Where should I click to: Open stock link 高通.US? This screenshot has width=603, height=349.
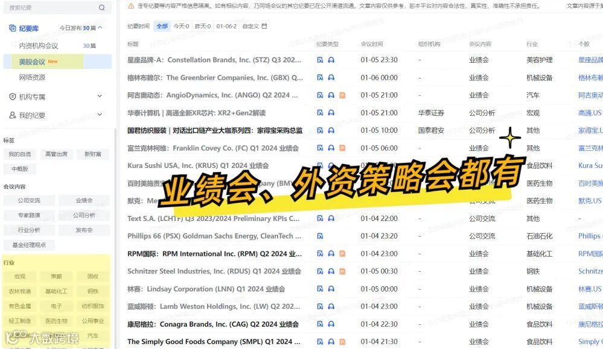(590, 113)
